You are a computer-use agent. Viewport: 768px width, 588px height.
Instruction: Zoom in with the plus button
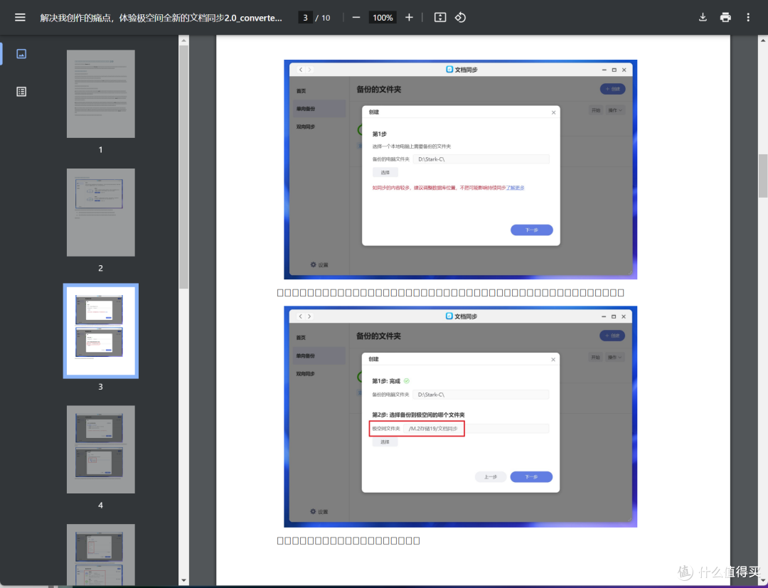pyautogui.click(x=409, y=18)
